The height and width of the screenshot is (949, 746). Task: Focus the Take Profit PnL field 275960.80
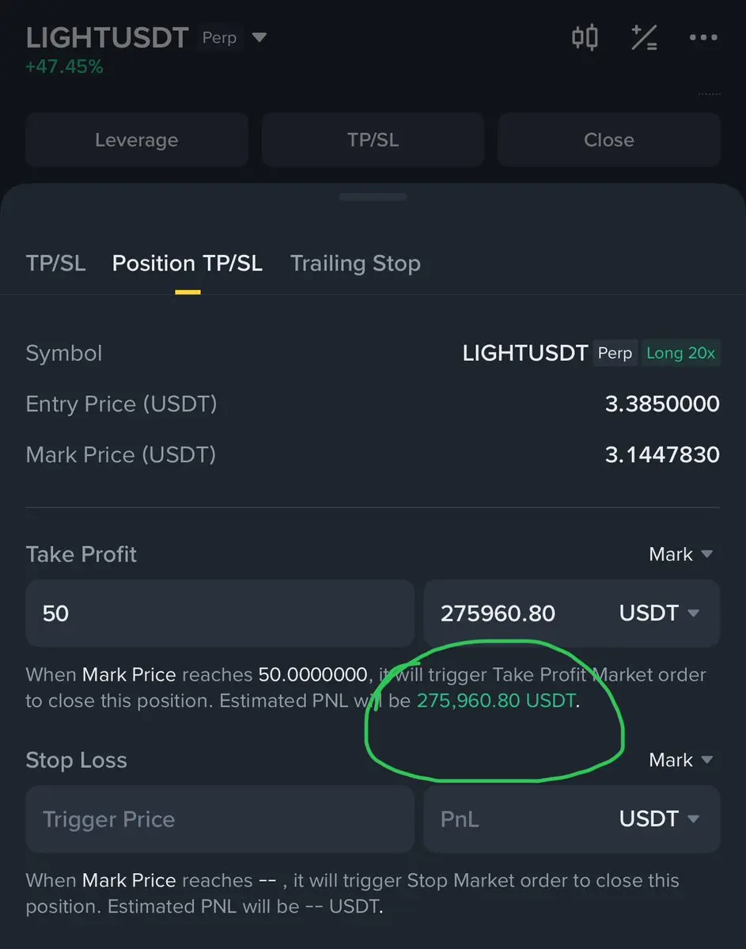click(521, 613)
